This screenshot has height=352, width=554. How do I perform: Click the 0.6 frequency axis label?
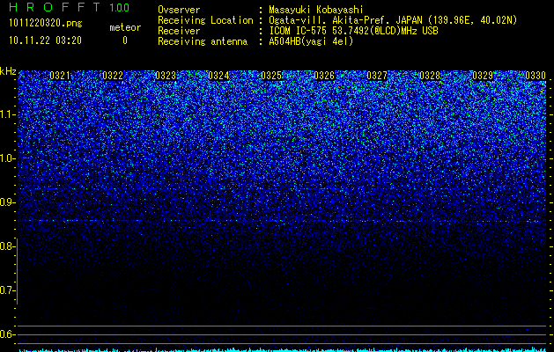tap(7, 334)
